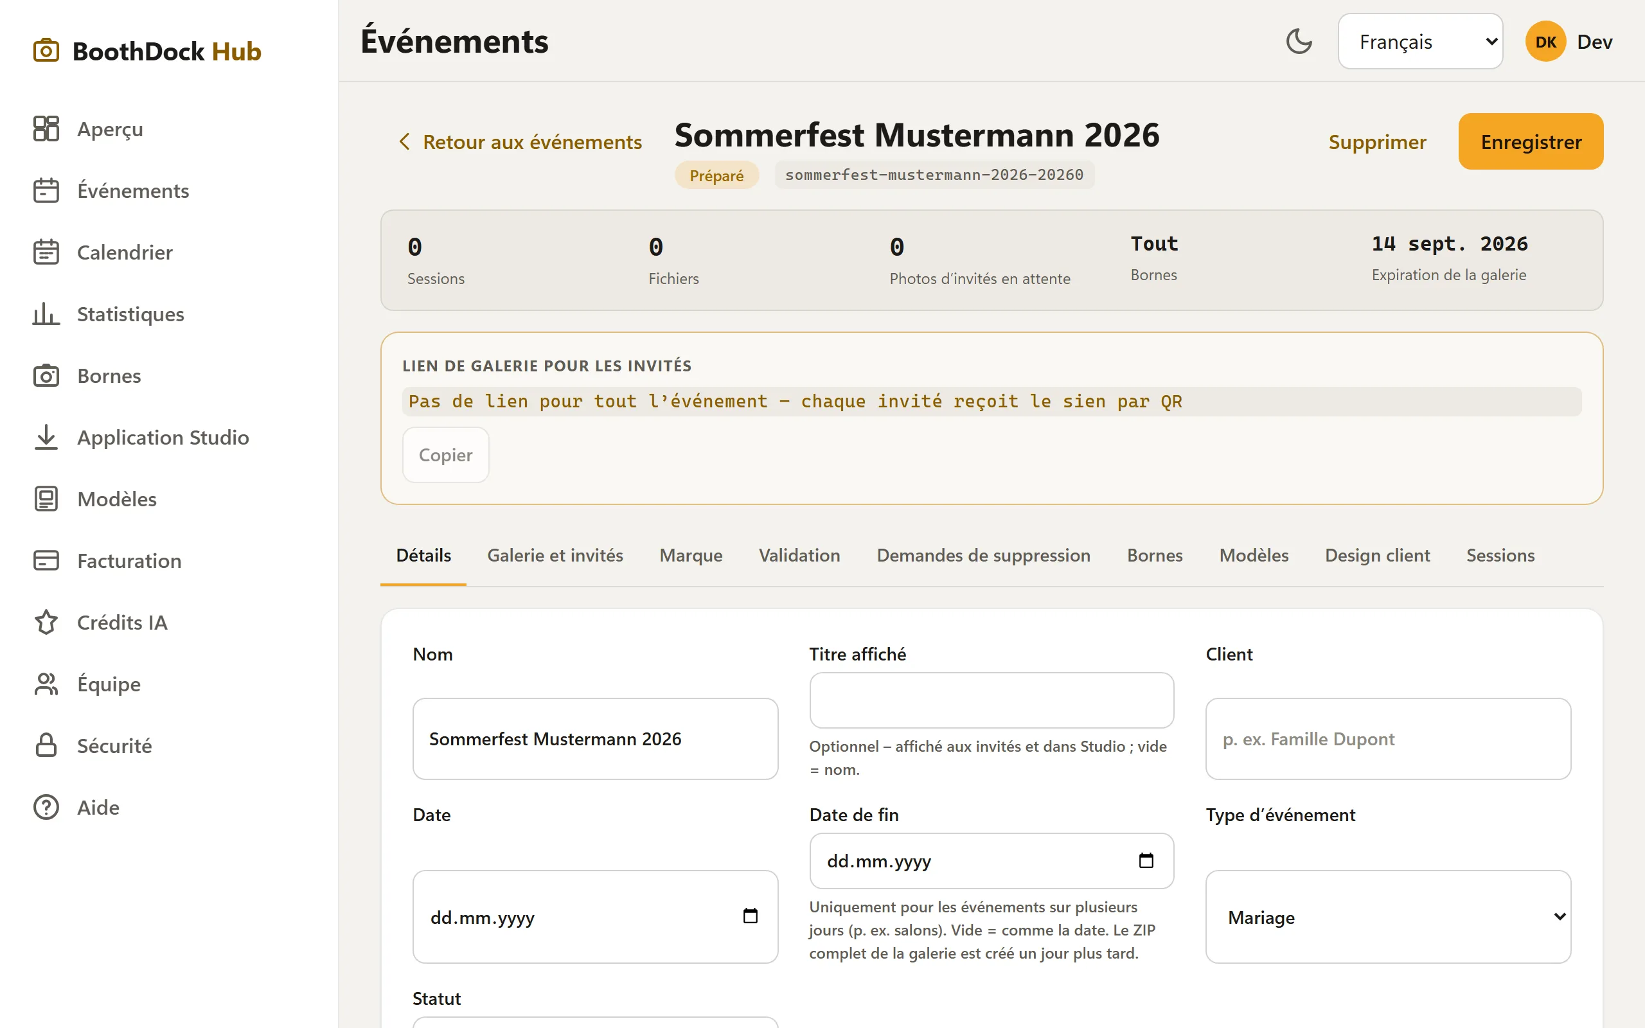Click the Calendrier icon in sidebar
Screen dimensions: 1645x1028
pos(46,253)
